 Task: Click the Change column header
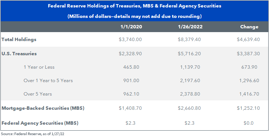(x=249, y=27)
